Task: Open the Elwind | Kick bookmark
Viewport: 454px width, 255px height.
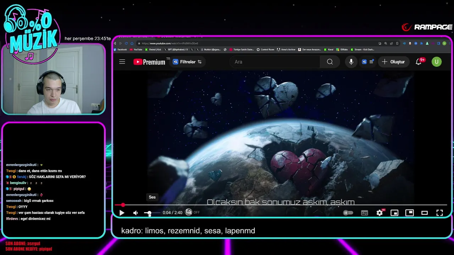Action: (x=153, y=50)
